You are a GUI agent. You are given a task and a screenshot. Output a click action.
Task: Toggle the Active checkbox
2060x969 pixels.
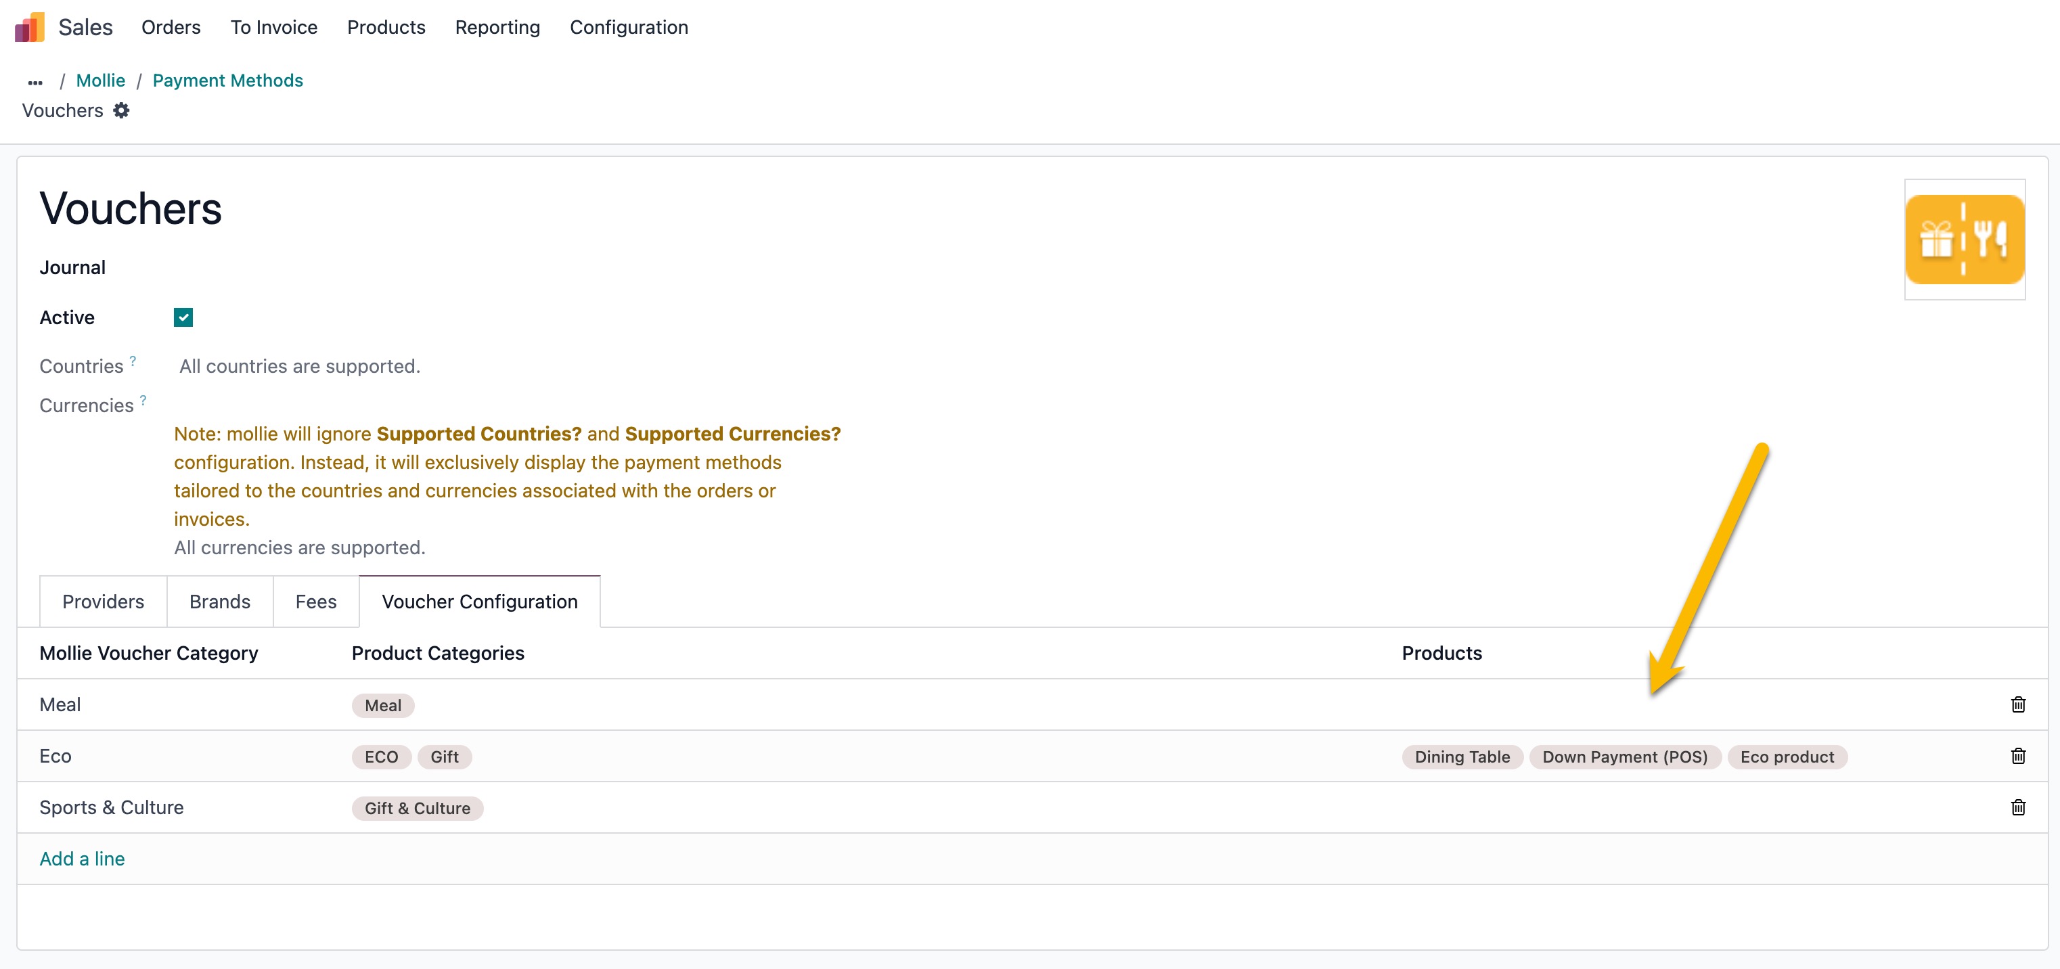183,317
